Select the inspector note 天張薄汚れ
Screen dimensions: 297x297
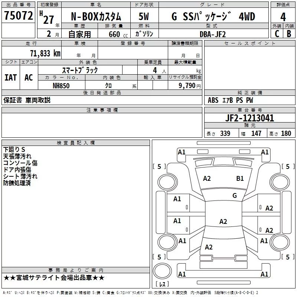click(17, 156)
